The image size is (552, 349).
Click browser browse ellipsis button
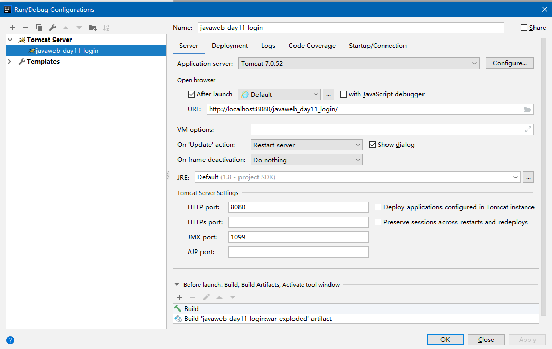[328, 94]
